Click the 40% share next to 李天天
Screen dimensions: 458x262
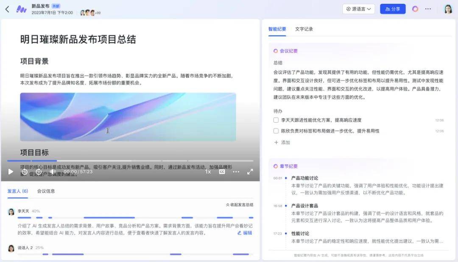[36, 211]
